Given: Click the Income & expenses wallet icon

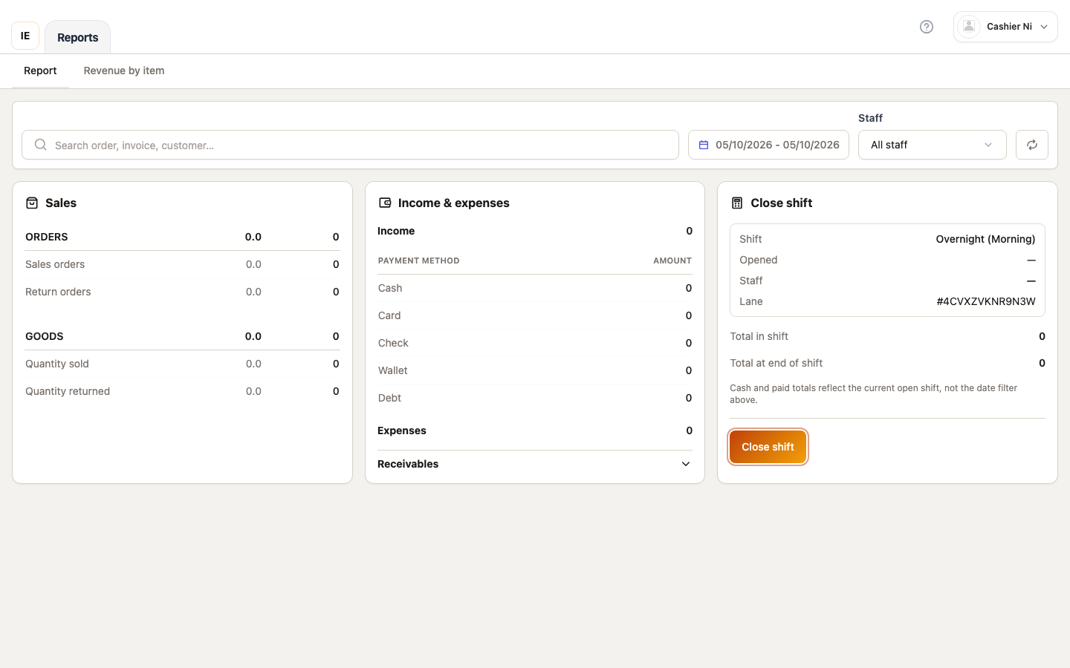Looking at the screenshot, I should [385, 203].
